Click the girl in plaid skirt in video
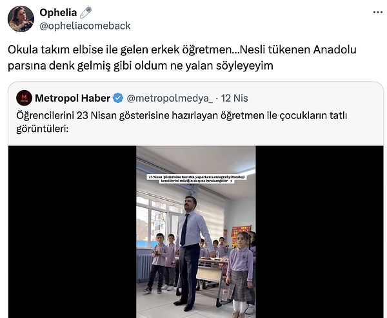This screenshot has width=387, height=318. click(x=240, y=274)
